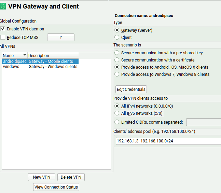Choose Client connection type
Image resolution: width=221 pixels, height=193 pixels.
(x=117, y=38)
